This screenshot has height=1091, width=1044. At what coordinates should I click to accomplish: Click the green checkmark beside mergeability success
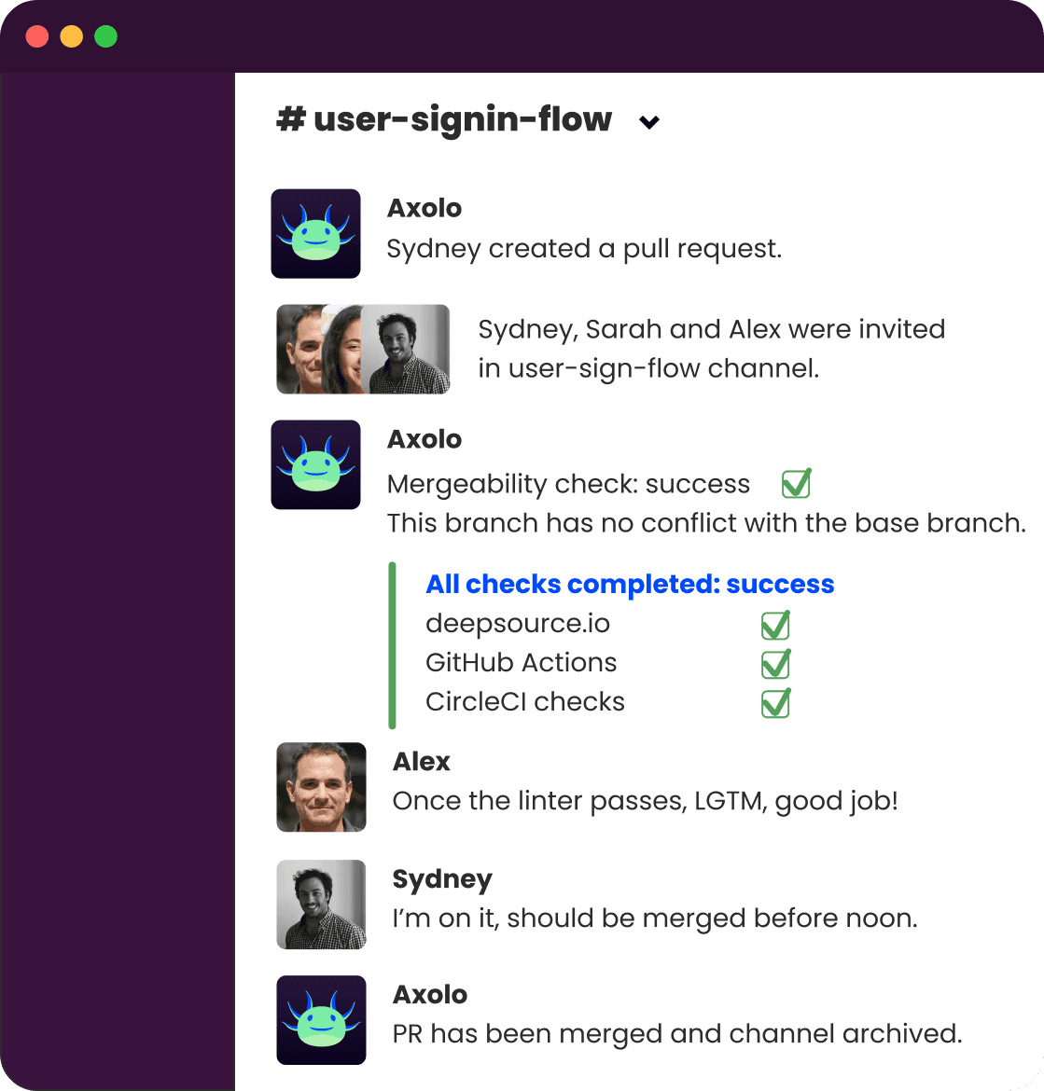click(x=795, y=483)
